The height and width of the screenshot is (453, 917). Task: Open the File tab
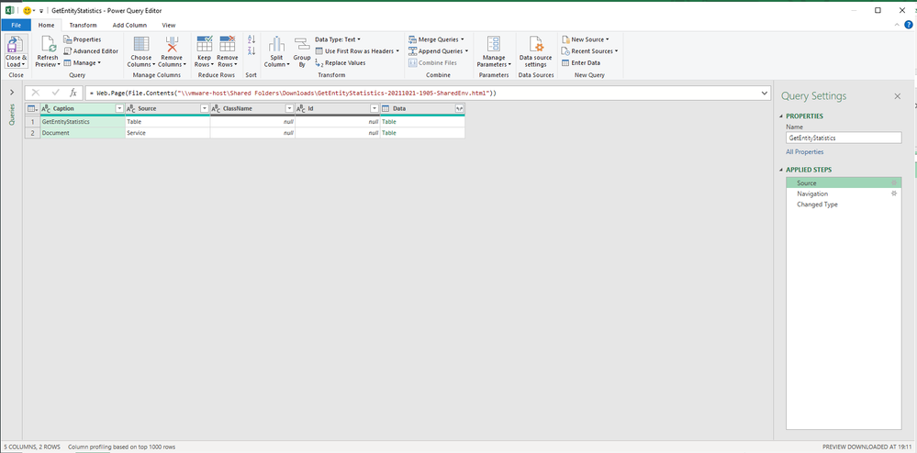pyautogui.click(x=16, y=25)
